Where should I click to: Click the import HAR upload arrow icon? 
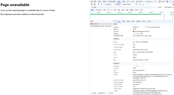(x=140, y=5)
